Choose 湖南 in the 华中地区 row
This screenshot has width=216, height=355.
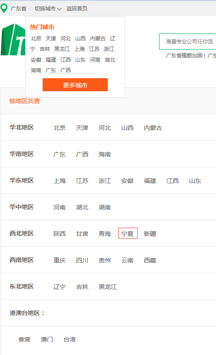pos(105,207)
